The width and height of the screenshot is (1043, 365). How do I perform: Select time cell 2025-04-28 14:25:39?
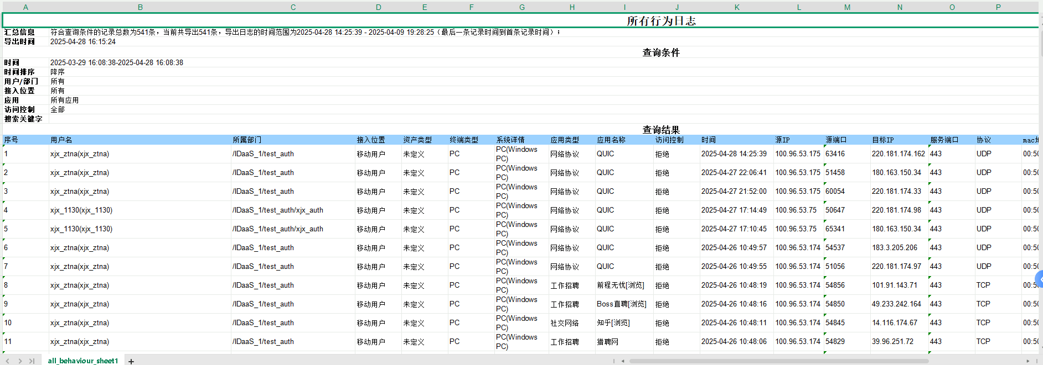(734, 154)
